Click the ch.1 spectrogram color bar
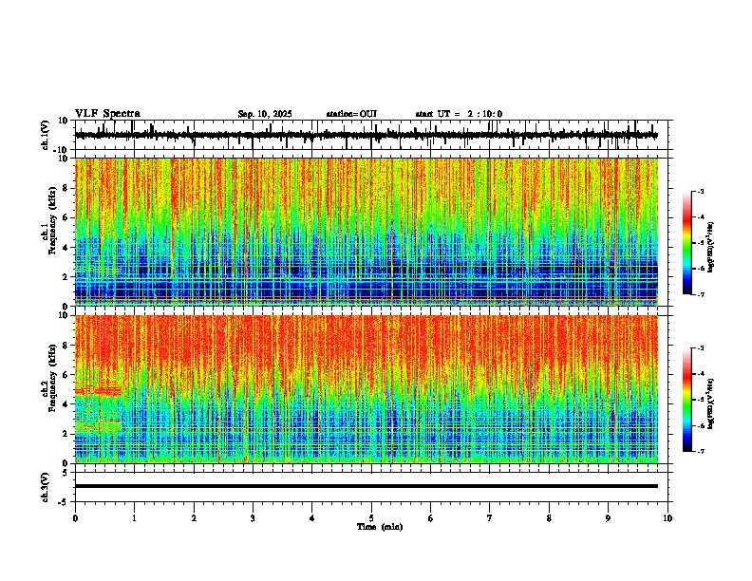 [x=687, y=243]
